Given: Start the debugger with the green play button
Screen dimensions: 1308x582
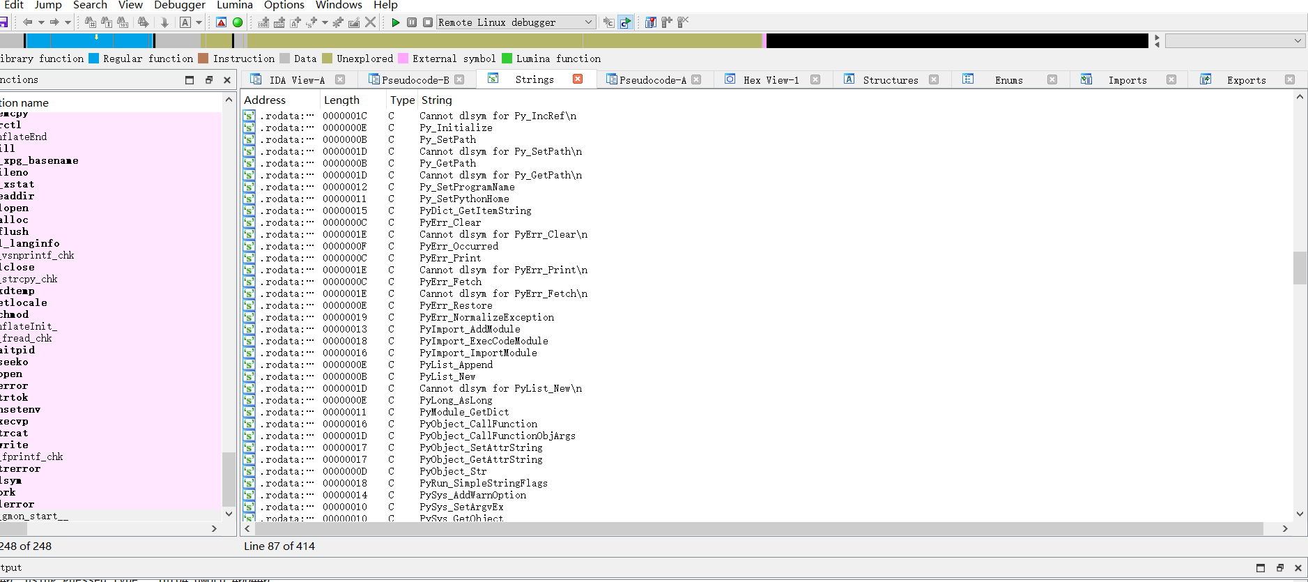Looking at the screenshot, I should (x=396, y=22).
